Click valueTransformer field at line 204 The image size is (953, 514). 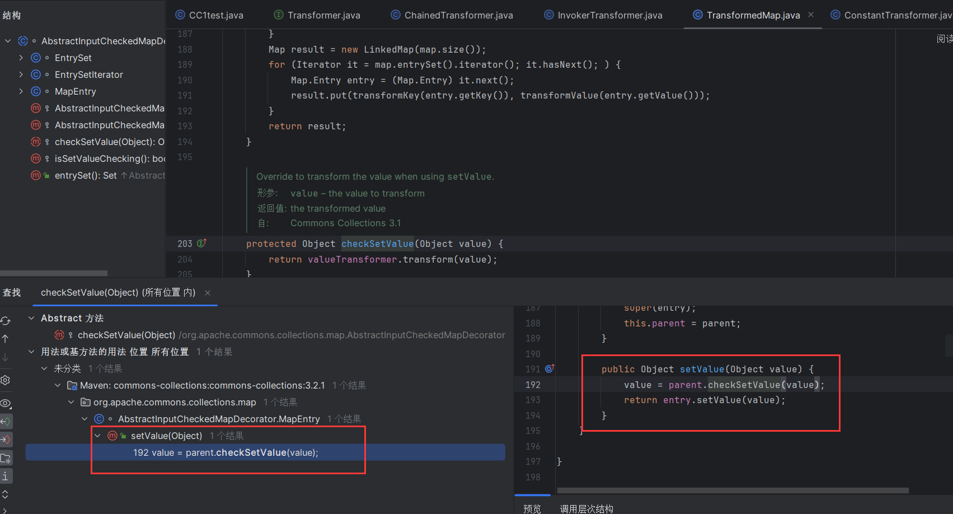tap(352, 259)
